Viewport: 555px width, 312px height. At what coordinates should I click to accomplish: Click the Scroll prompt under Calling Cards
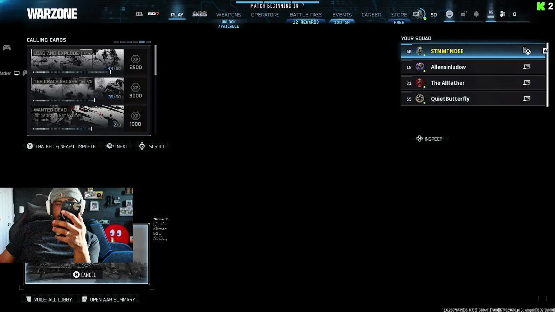point(152,146)
